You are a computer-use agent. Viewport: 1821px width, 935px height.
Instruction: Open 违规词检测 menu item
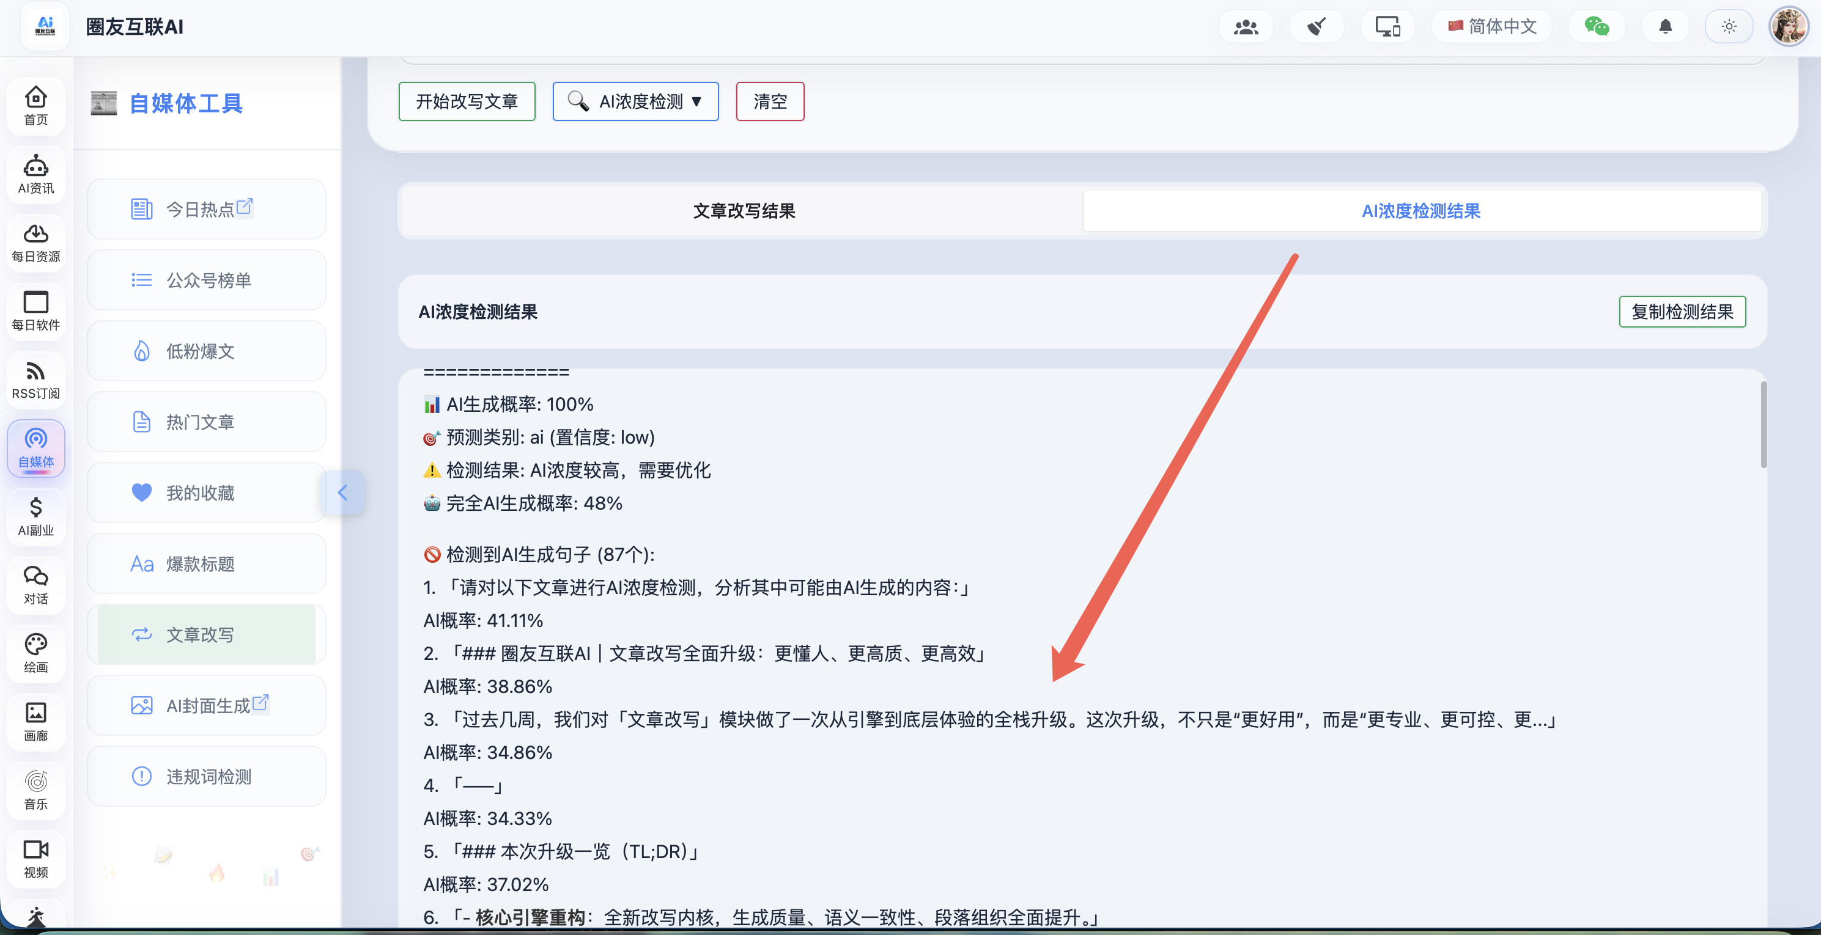pyautogui.click(x=207, y=777)
